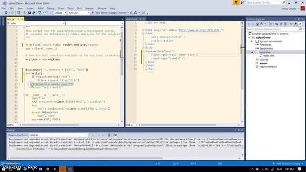306x172 pixels.
Task: Toggle auto-hide pin on Solution Explorer panel
Action: tap(299, 19)
